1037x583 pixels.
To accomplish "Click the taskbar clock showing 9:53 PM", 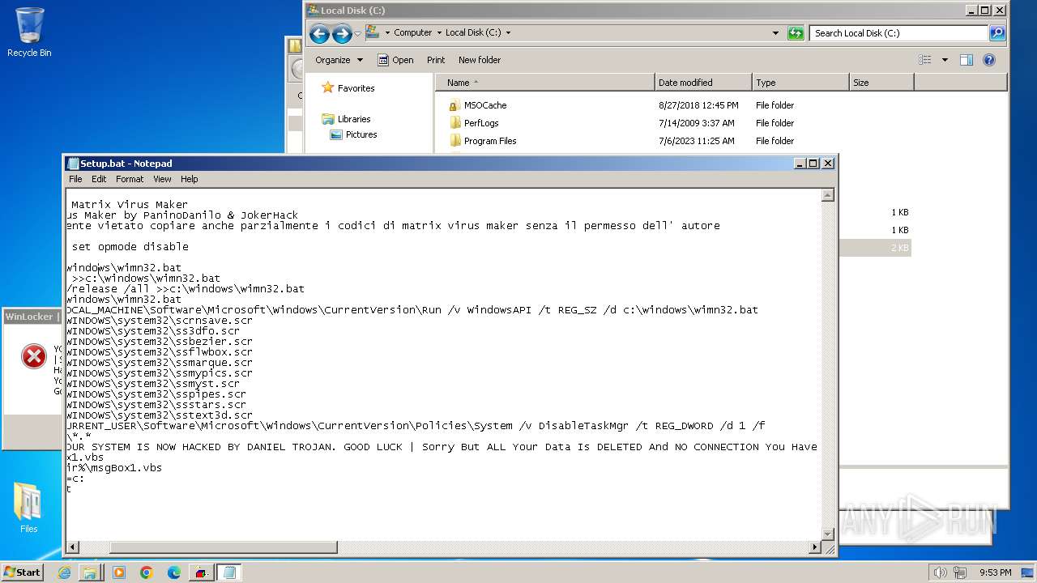I will point(995,572).
